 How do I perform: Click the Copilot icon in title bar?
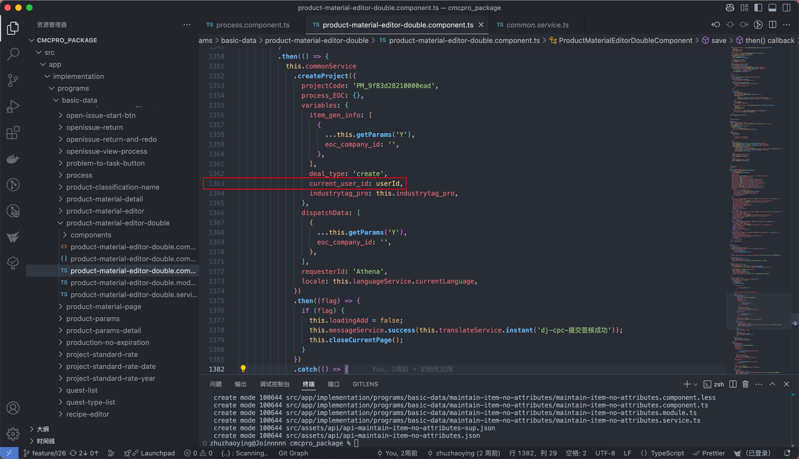tap(730, 8)
